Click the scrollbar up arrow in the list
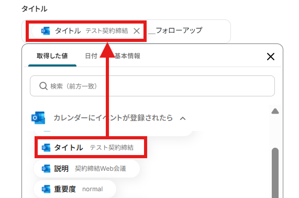299x198 pixels. pos(275,111)
